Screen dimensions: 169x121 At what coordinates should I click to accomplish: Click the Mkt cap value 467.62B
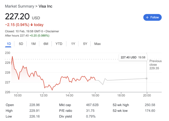92,105
